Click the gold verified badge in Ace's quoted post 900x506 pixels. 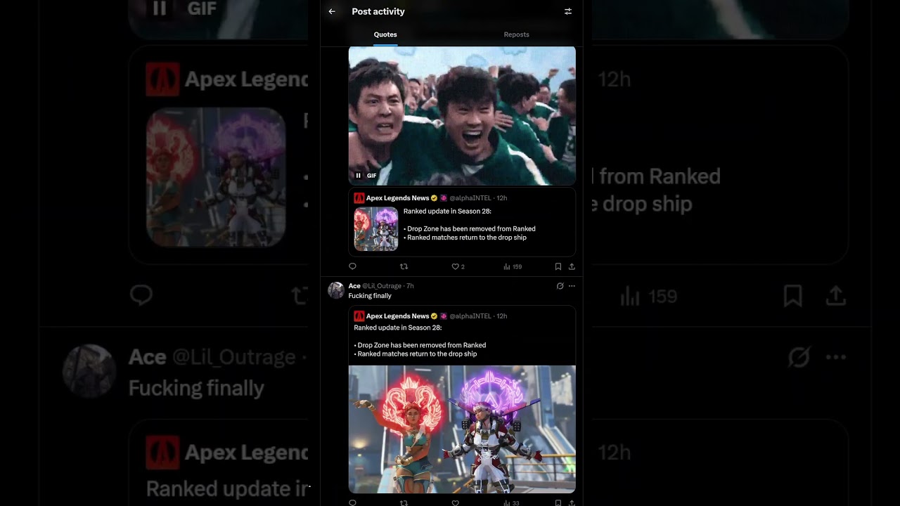435,316
